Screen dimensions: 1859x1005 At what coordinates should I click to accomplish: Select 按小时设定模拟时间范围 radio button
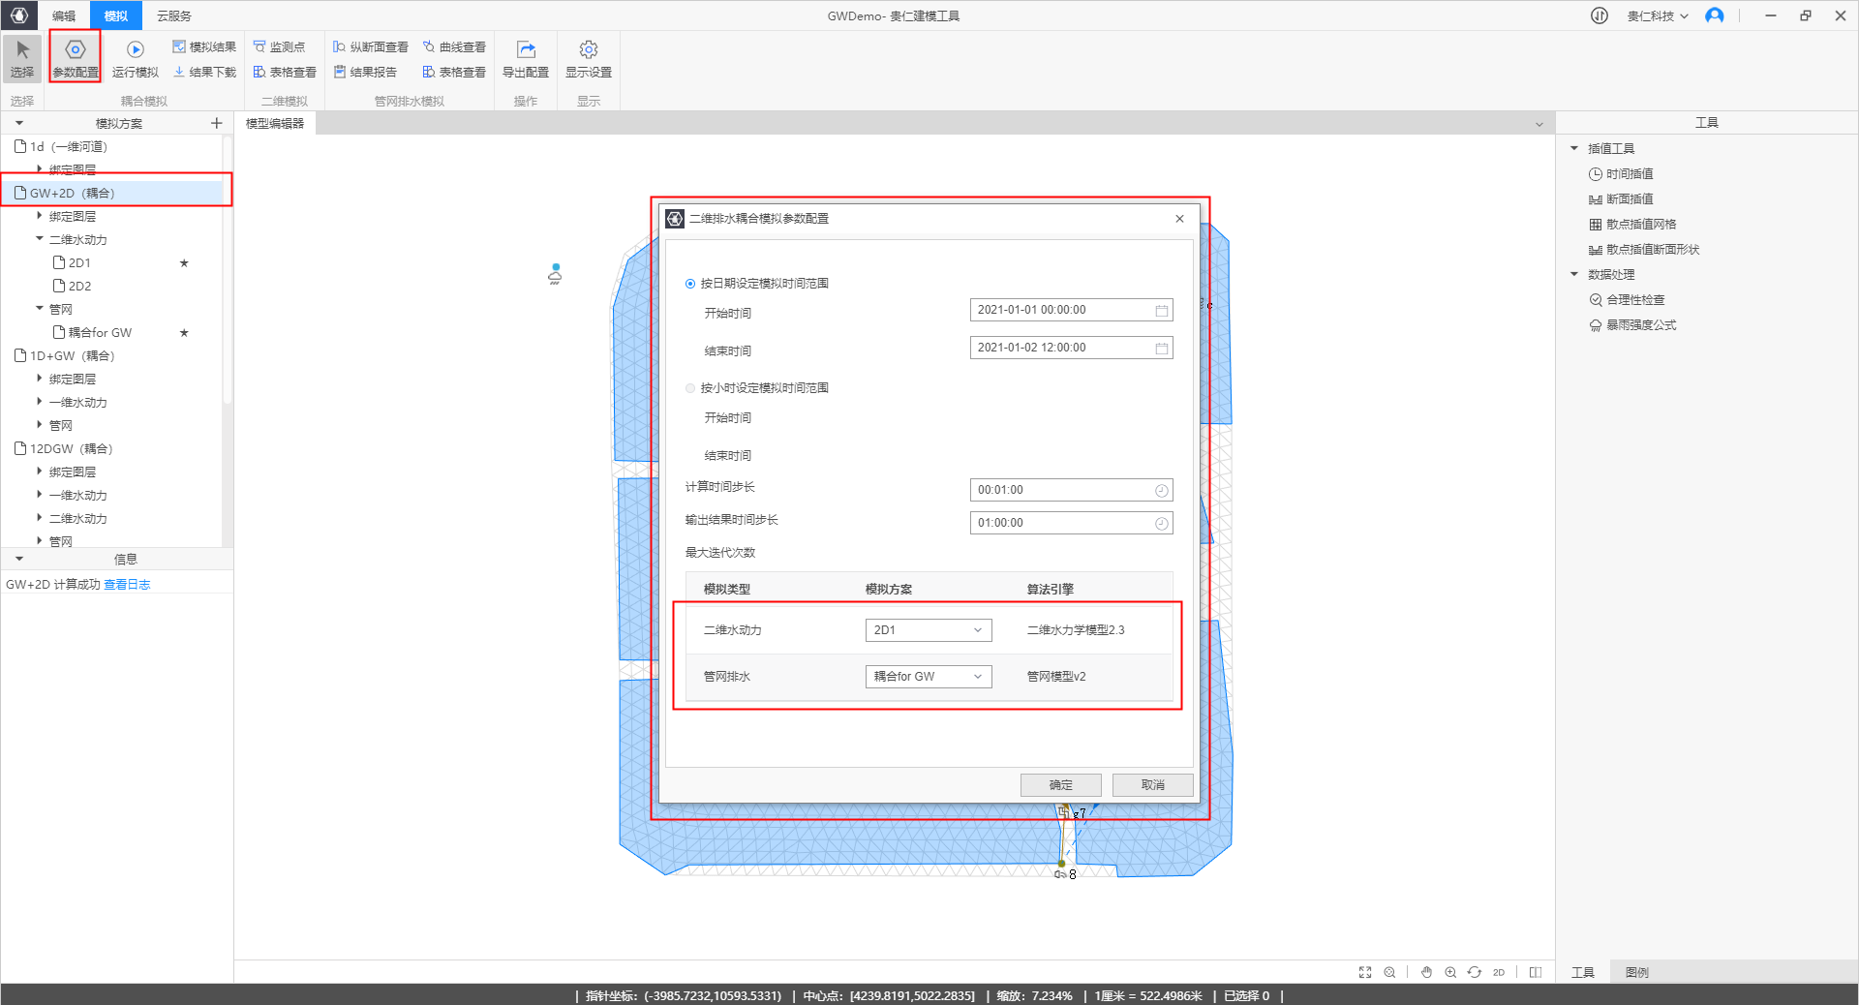pos(690,388)
